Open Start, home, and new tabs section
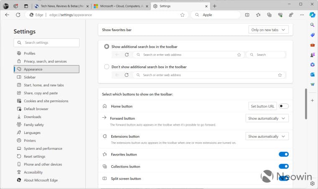Viewport: 318px width, 189px height. [x=46, y=85]
